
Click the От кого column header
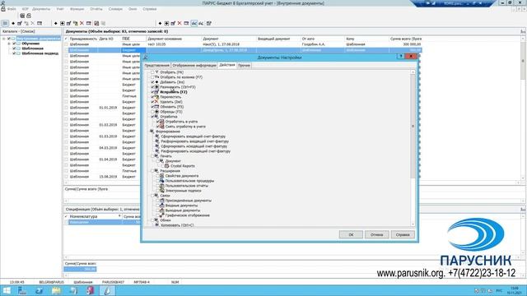pyautogui.click(x=323, y=39)
